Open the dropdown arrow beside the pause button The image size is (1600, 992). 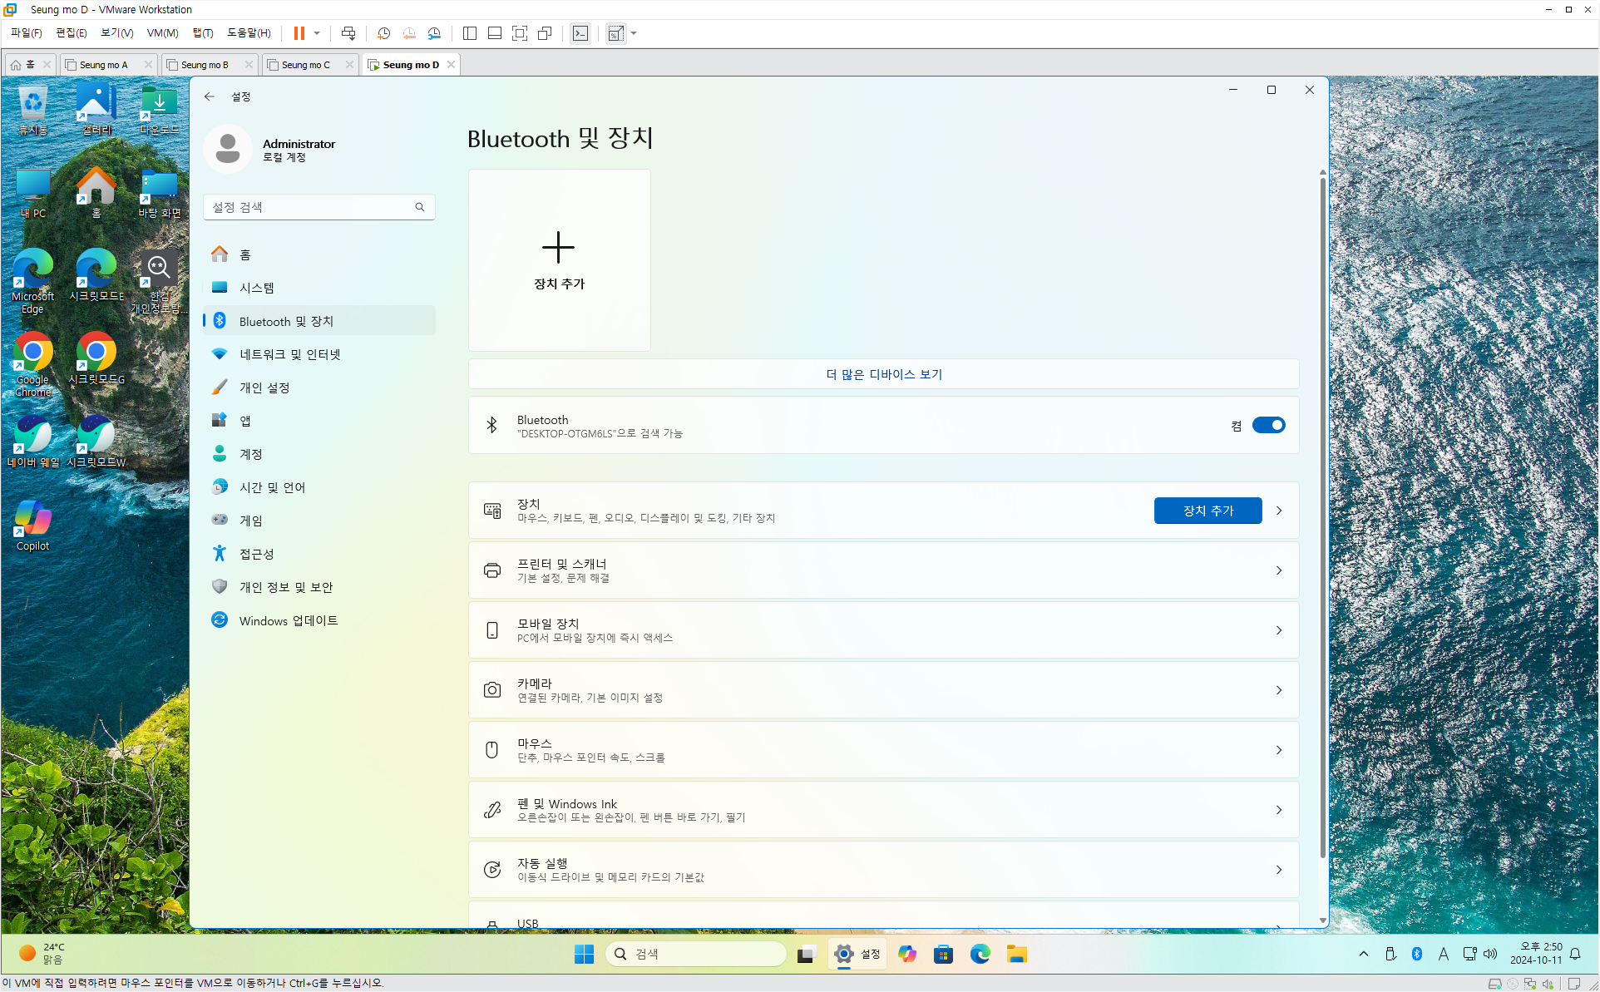pyautogui.click(x=317, y=33)
